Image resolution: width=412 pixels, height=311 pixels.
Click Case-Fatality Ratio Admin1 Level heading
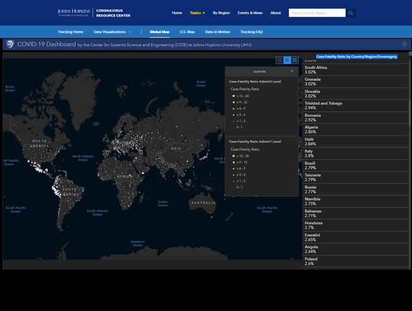[255, 141]
